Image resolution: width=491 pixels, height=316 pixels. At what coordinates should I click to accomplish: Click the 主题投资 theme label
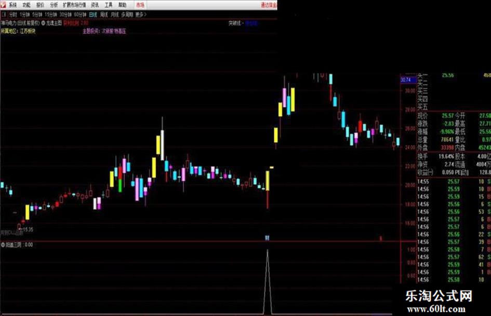pyautogui.click(x=91, y=31)
